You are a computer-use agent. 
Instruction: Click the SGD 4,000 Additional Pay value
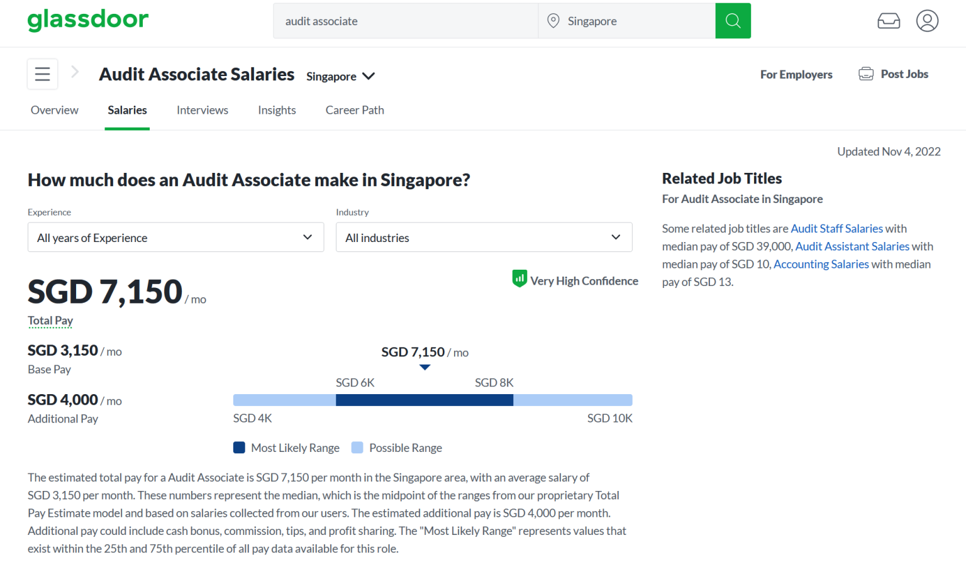click(63, 400)
